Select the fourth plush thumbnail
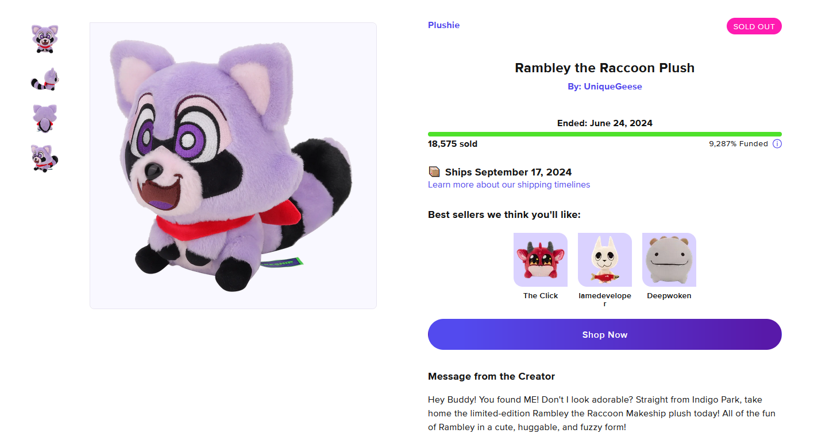The height and width of the screenshot is (437, 837). point(45,158)
